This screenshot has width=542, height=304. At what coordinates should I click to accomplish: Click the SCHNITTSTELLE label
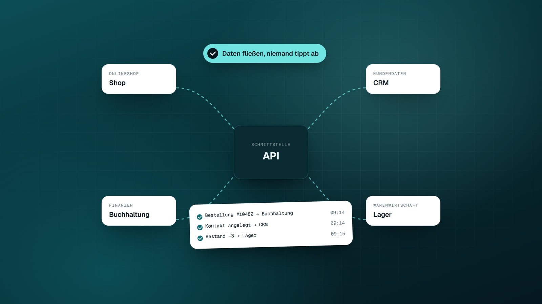click(x=271, y=145)
